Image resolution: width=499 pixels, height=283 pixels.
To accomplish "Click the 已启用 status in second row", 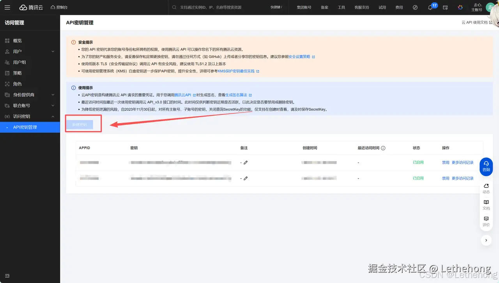I will (x=418, y=178).
